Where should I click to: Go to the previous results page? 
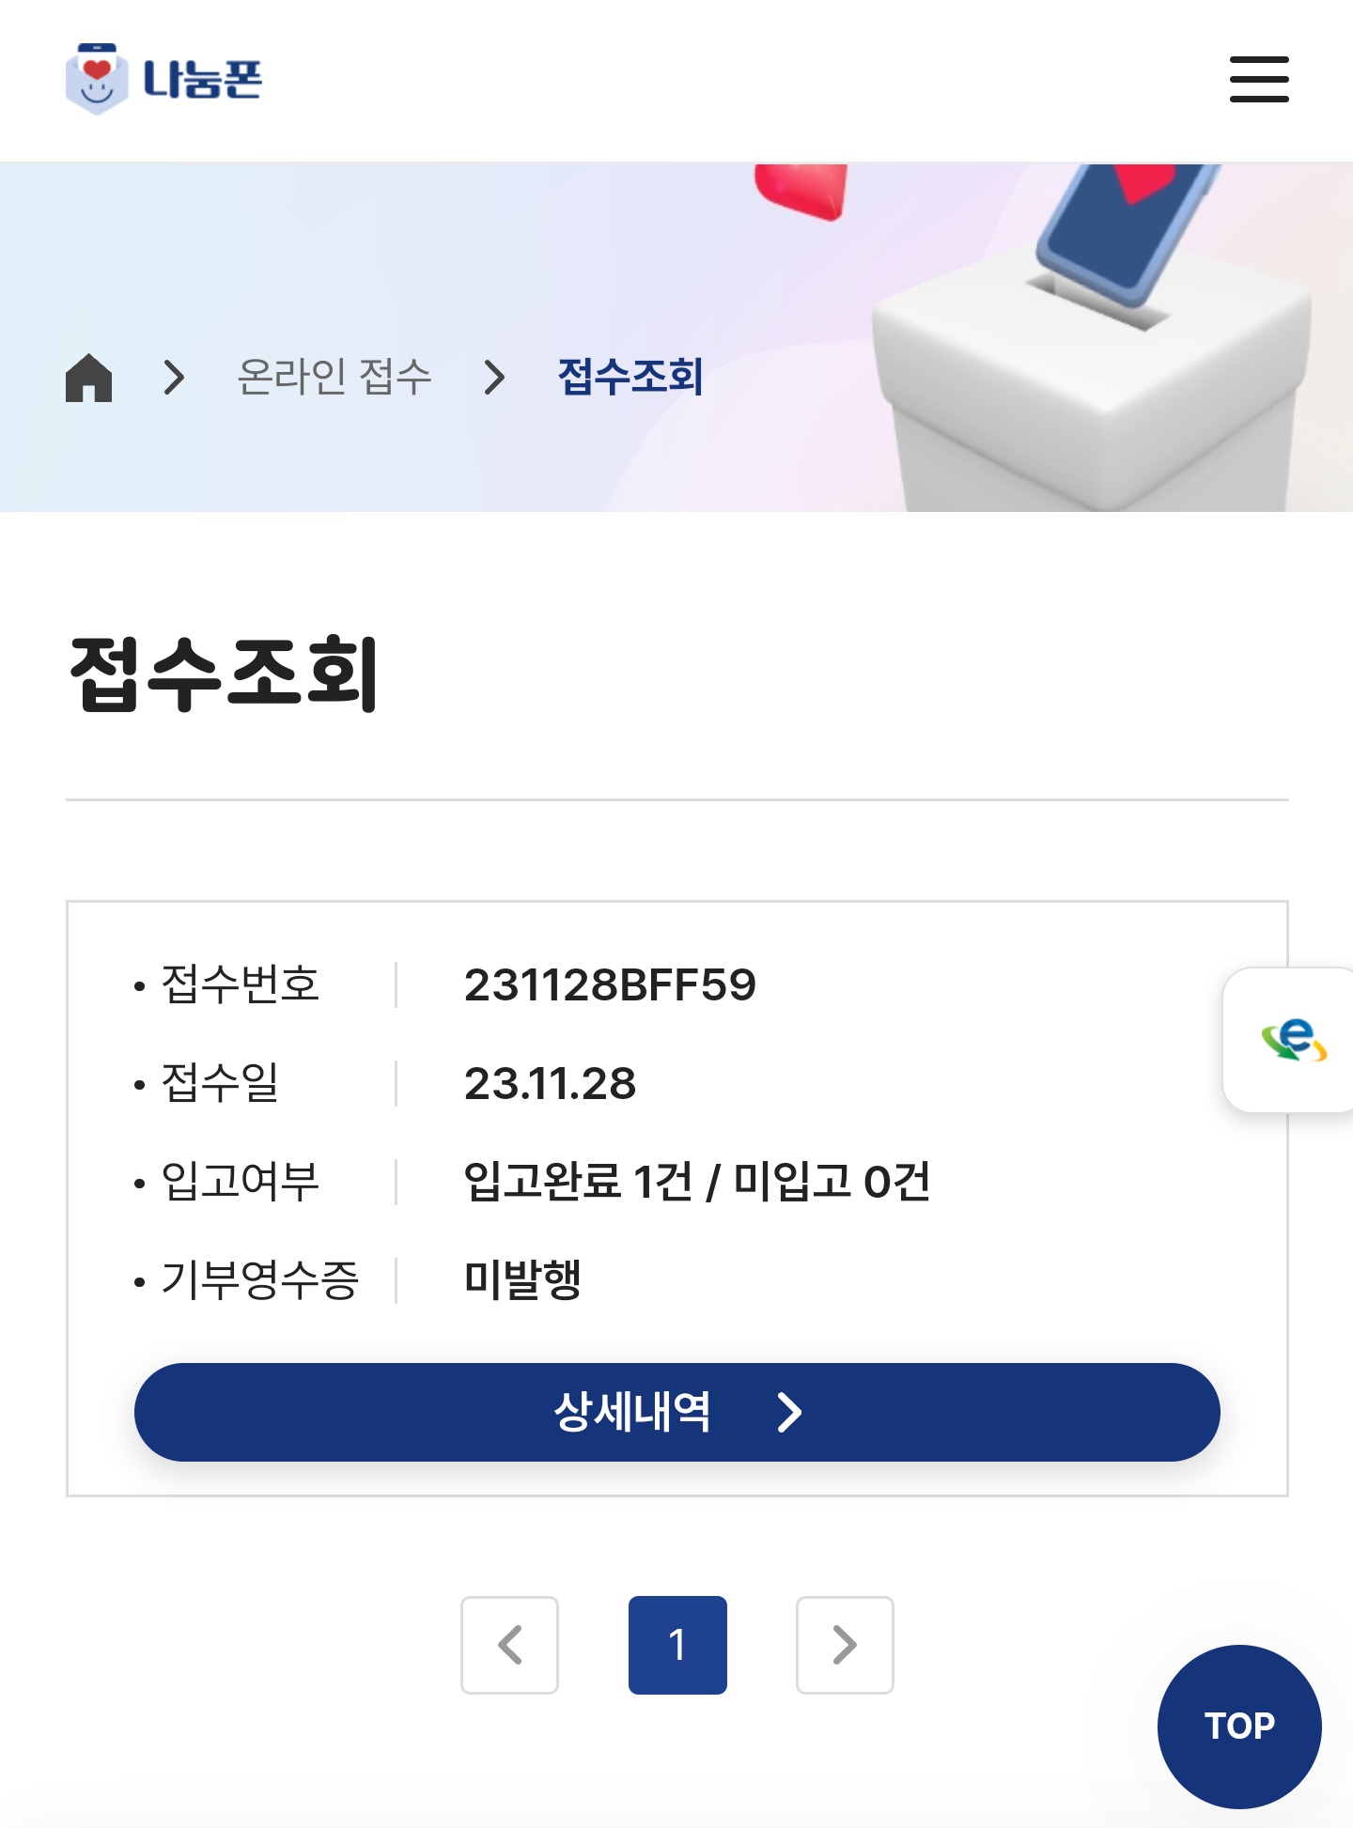tap(509, 1645)
